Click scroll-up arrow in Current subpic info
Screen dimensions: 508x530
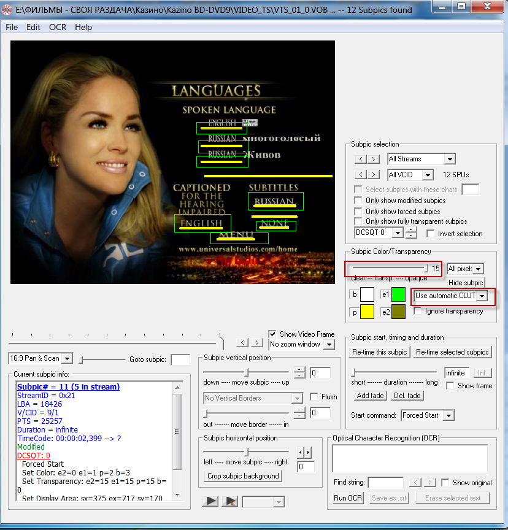(x=177, y=387)
